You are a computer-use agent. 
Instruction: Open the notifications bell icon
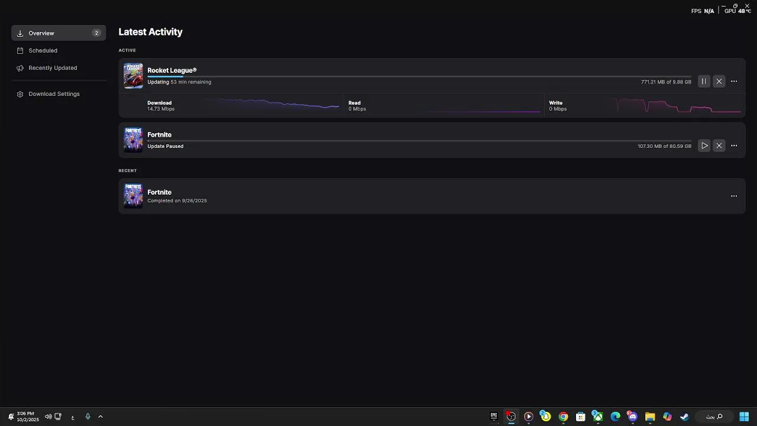pyautogui.click(x=11, y=417)
